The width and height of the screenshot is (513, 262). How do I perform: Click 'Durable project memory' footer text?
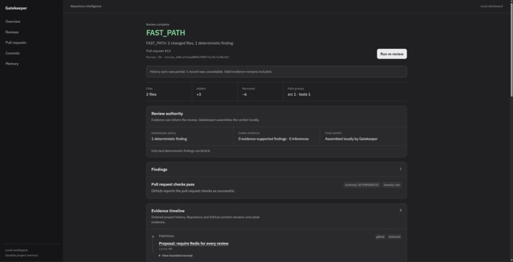[x=22, y=256]
